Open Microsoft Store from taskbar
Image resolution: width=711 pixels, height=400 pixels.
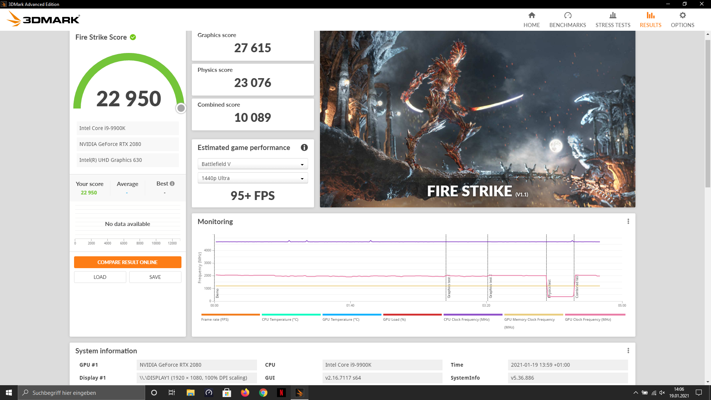tap(227, 393)
